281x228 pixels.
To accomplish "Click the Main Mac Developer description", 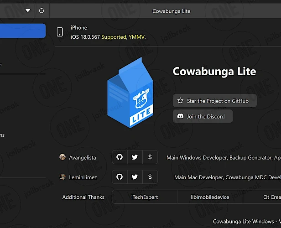I will click(x=228, y=177).
